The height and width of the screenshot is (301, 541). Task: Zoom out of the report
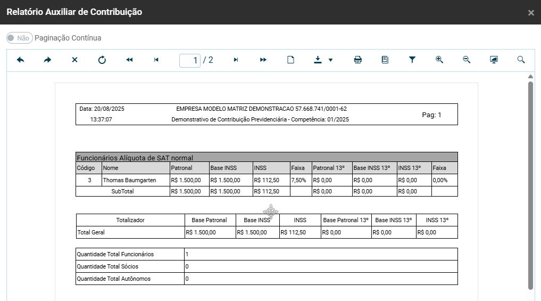[x=467, y=60]
